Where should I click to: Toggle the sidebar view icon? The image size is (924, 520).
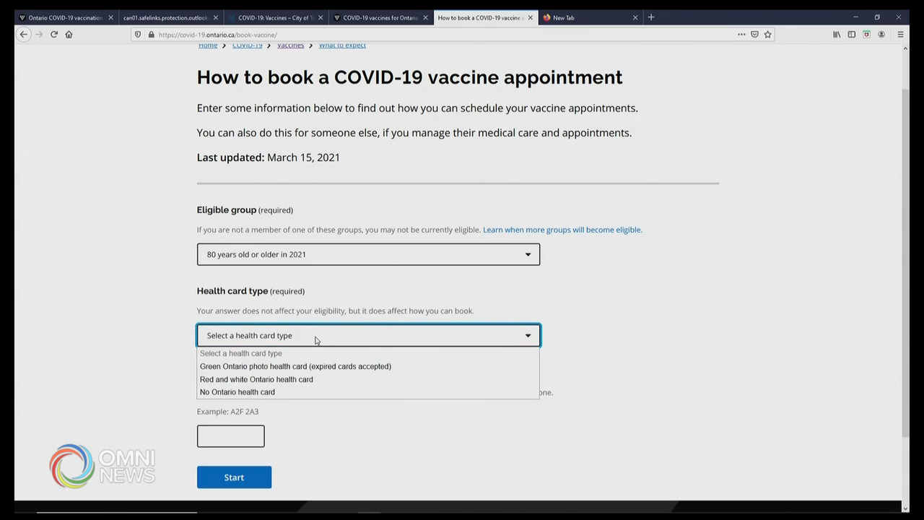852,34
